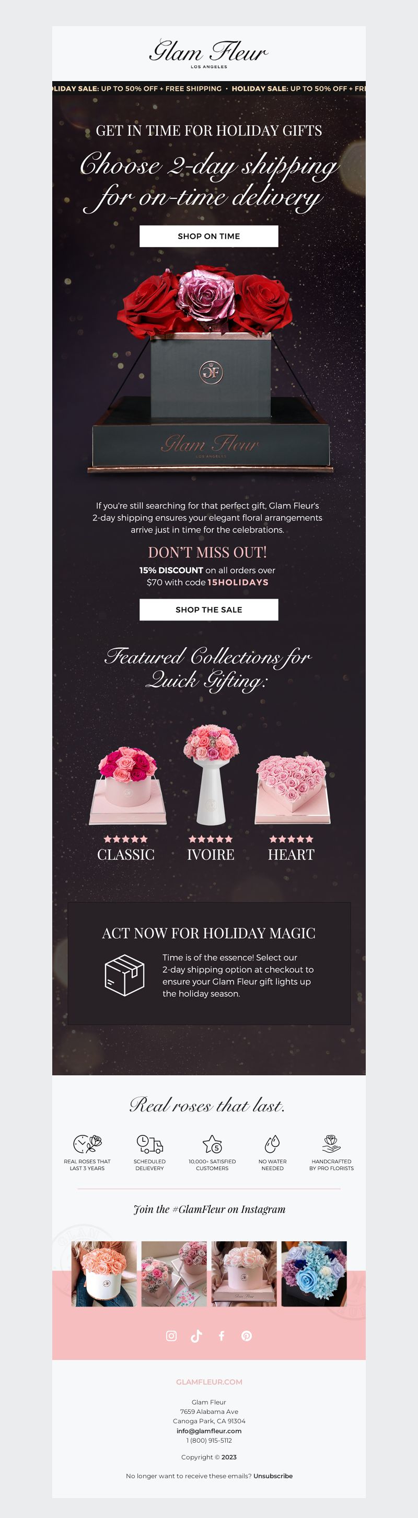
Task: Click the scheduled delivery truck icon
Action: point(149,1143)
